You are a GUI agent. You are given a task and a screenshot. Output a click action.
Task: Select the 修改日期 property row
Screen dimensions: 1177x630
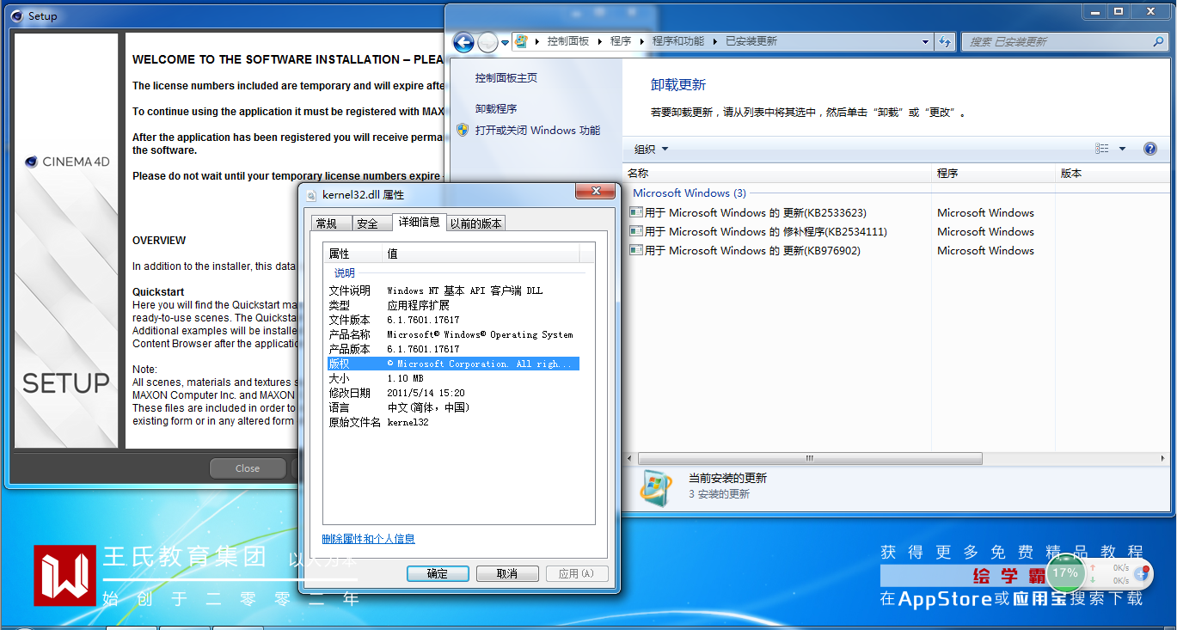453,393
